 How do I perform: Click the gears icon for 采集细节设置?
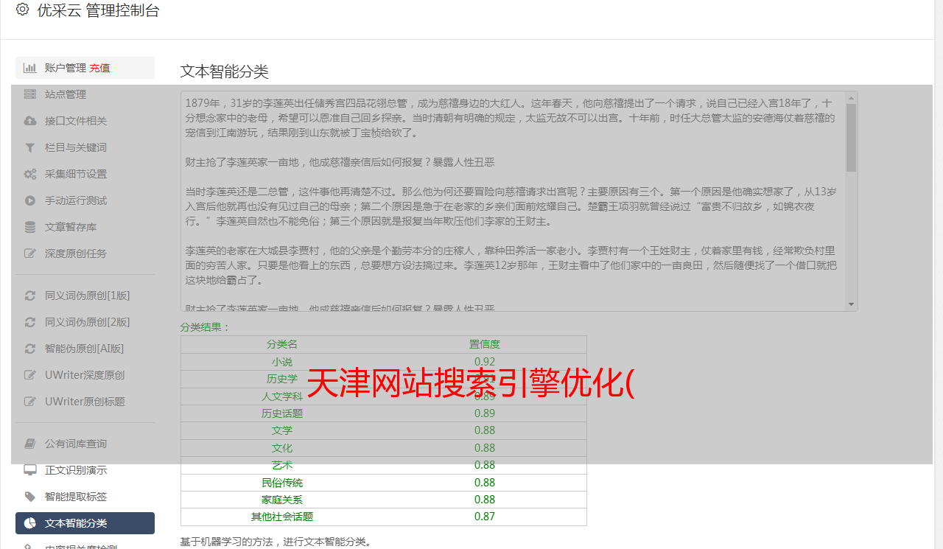tap(30, 174)
